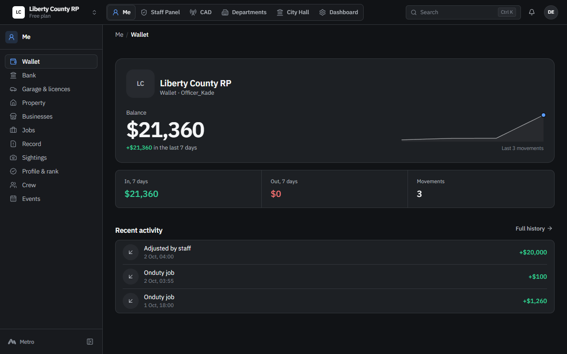Screen dimensions: 567x354
Task: Open the CAD tab
Action: (x=201, y=12)
